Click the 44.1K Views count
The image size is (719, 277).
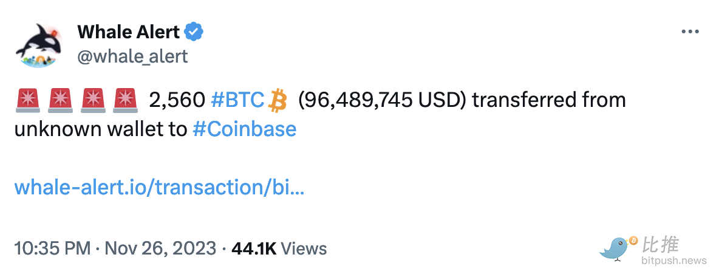(x=279, y=248)
